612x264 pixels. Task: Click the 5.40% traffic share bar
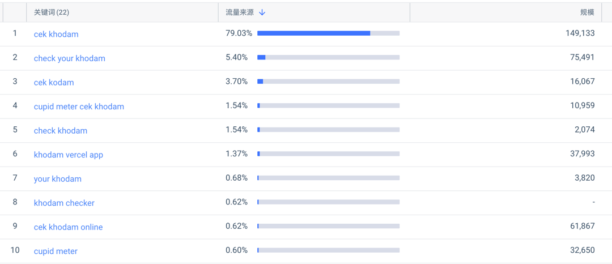point(328,57)
